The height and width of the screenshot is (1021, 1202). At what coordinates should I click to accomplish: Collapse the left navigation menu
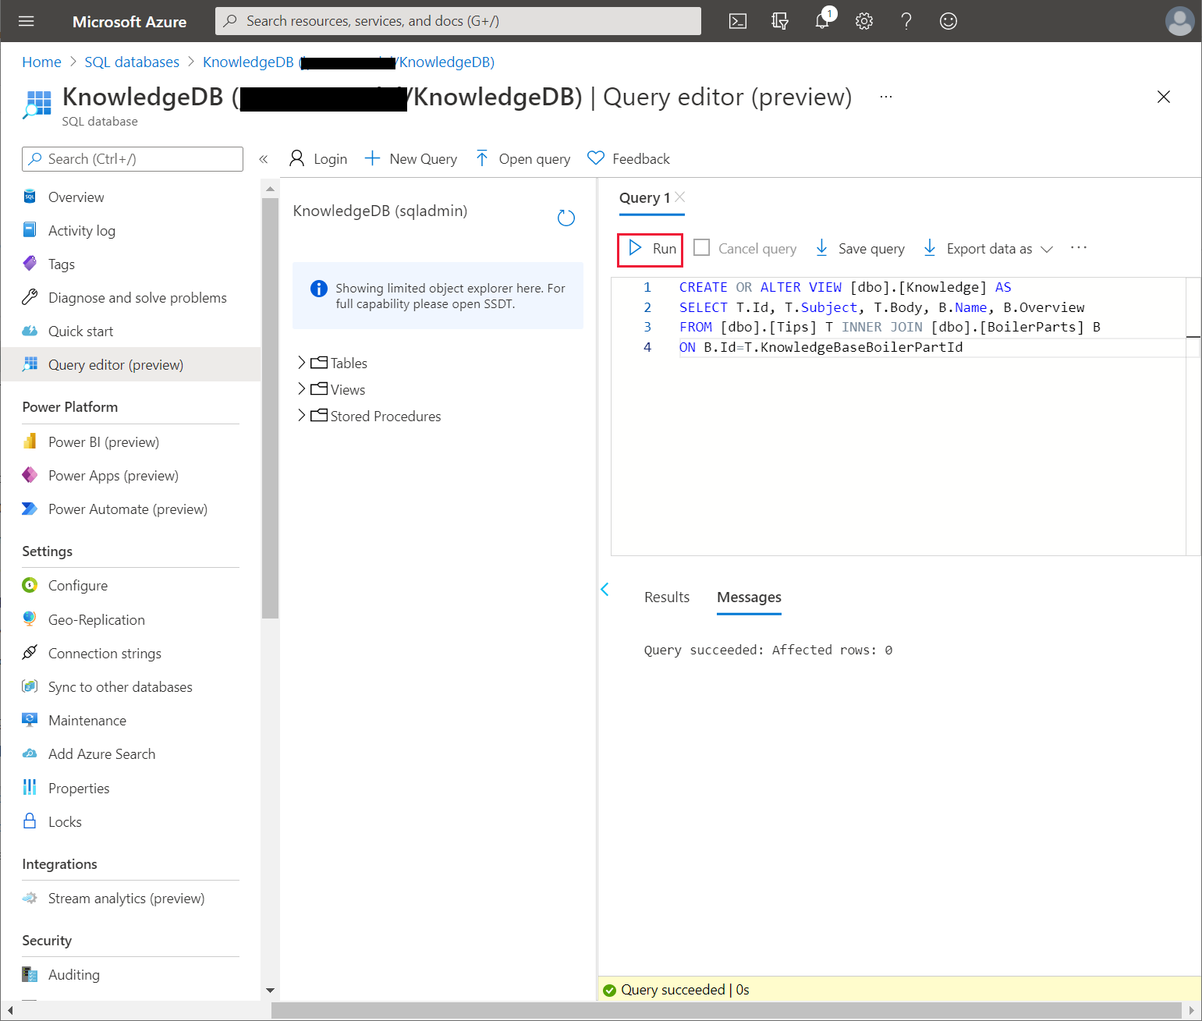pos(264,159)
